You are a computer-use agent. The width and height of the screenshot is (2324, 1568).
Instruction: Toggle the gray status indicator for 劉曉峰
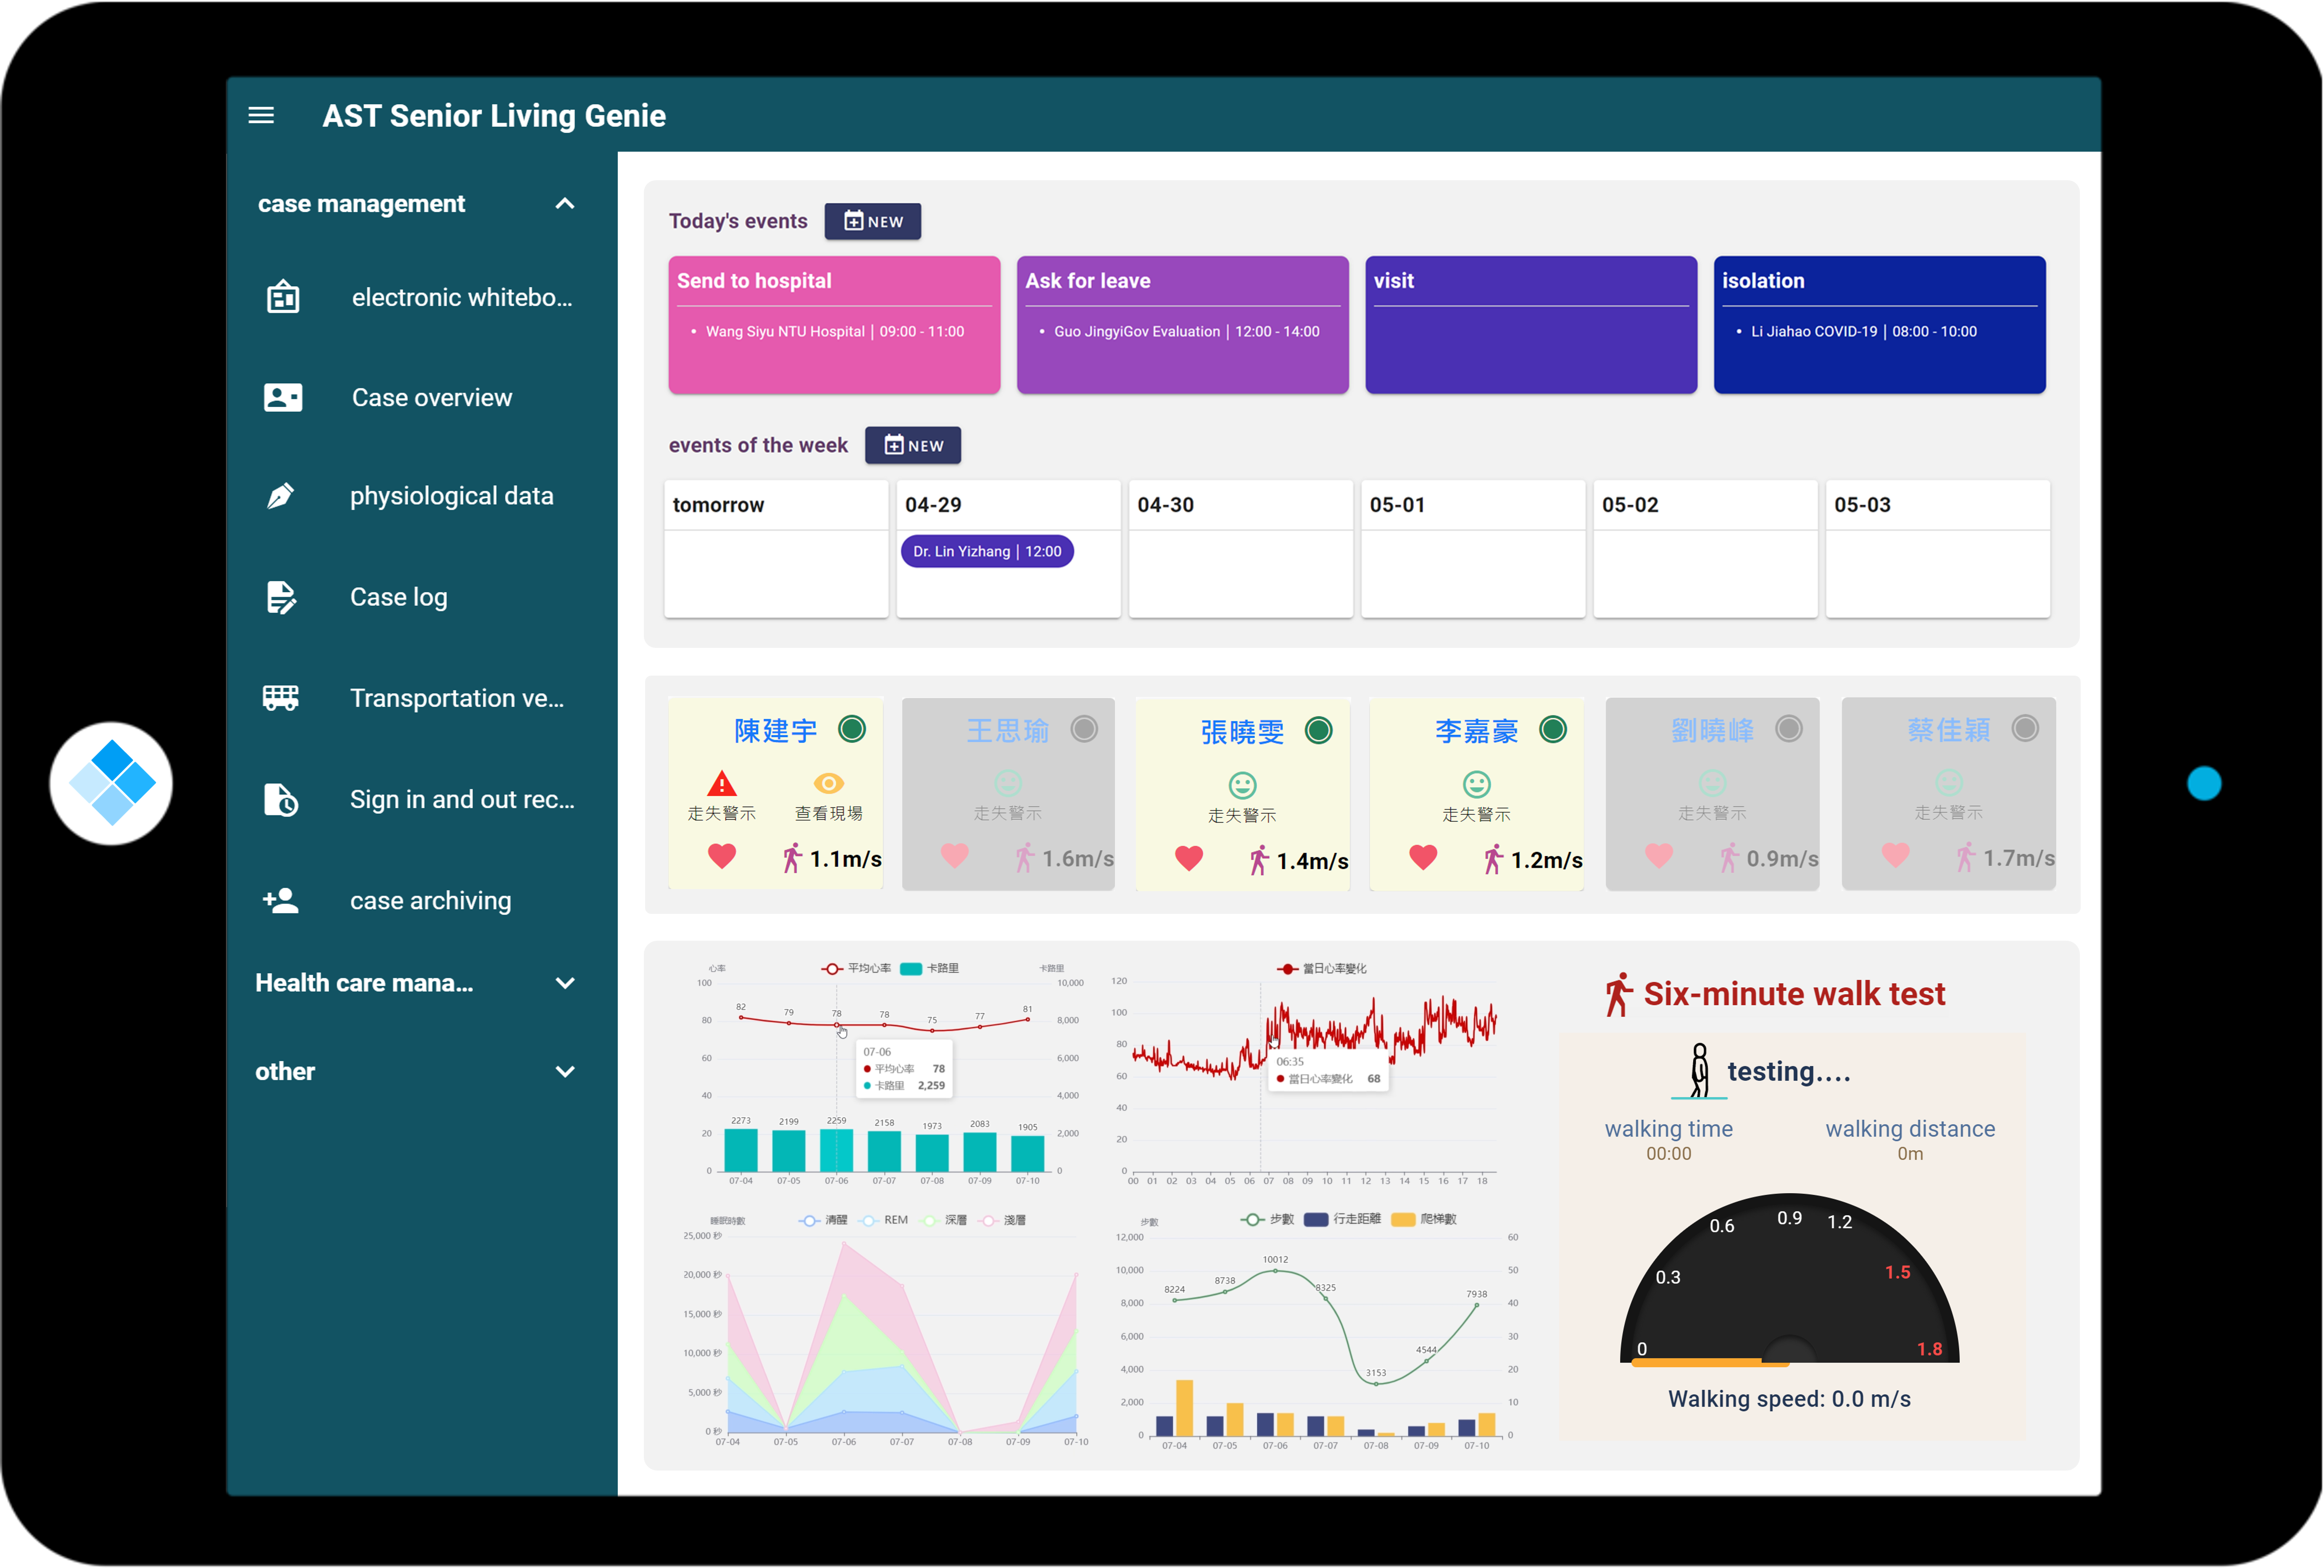tap(1789, 729)
